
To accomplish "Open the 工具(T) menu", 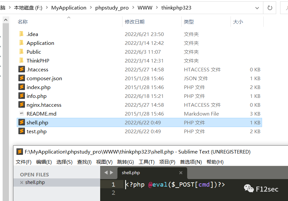I will (146, 162).
